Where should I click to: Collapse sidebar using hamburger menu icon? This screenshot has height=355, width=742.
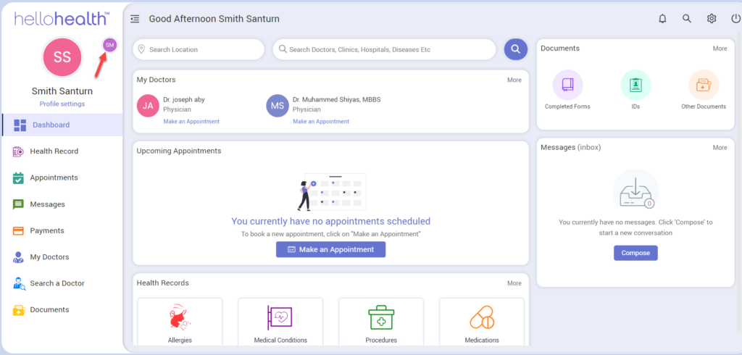pyautogui.click(x=135, y=19)
